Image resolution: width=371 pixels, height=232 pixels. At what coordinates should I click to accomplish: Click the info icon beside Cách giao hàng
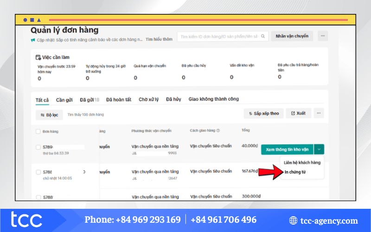pyautogui.click(x=218, y=131)
